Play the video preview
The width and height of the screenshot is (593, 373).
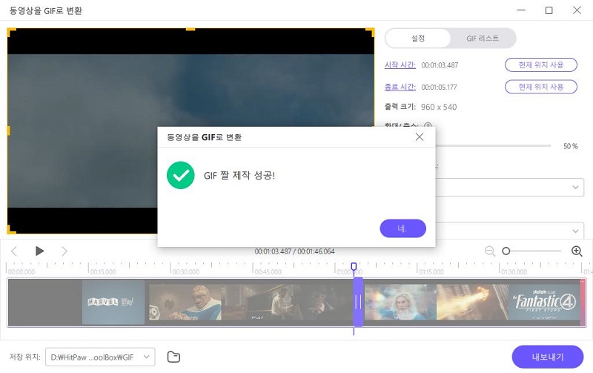pos(39,251)
